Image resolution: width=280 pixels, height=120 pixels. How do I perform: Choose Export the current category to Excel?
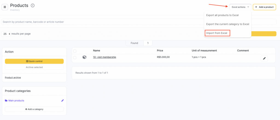coord(227,24)
